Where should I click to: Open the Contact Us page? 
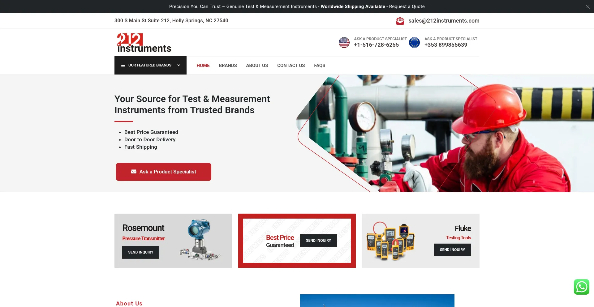(291, 66)
